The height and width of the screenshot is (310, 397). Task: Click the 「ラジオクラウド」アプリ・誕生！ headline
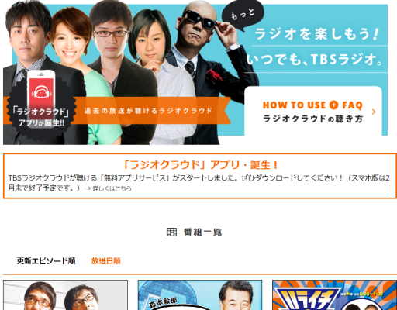pos(200,165)
